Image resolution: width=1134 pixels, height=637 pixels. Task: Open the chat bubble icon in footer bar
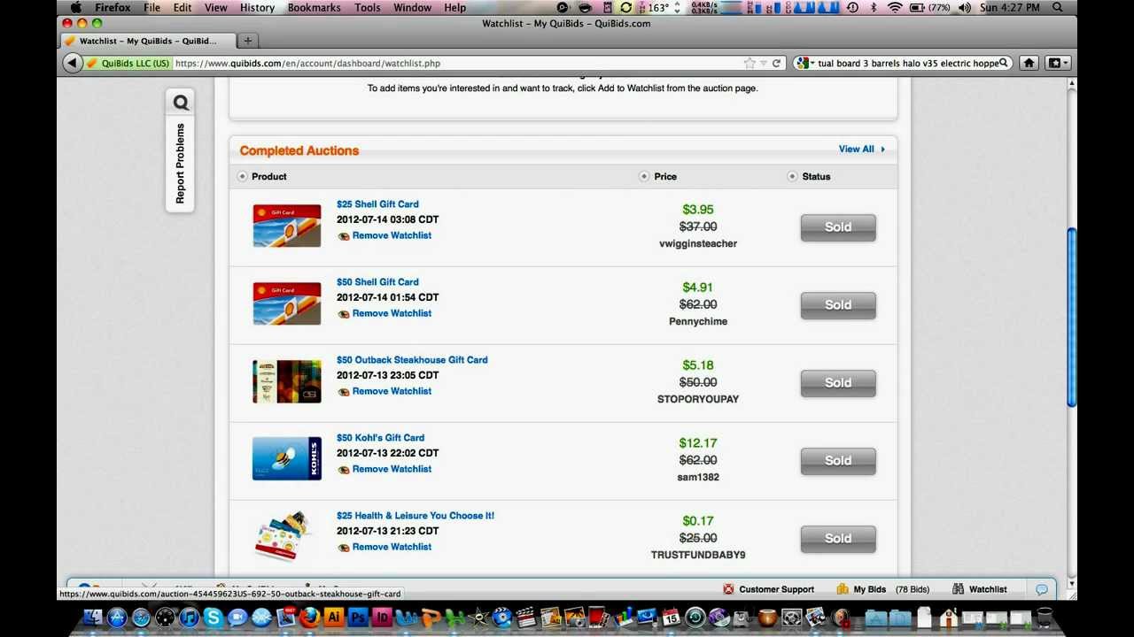pyautogui.click(x=1042, y=589)
